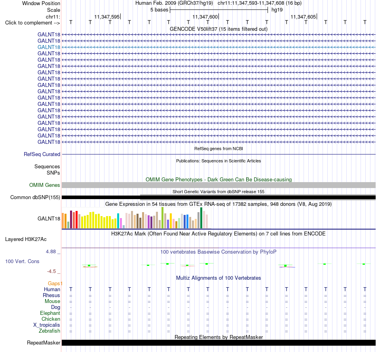The width and height of the screenshot is (376, 352).
Task: Click the '5 bases' scale bar label
Action: click(159, 10)
